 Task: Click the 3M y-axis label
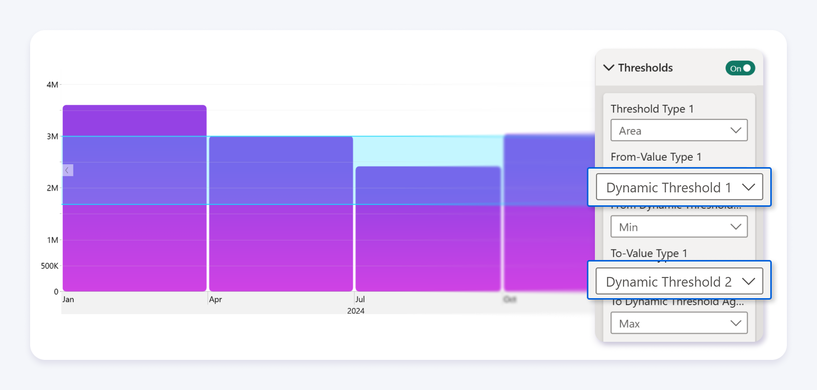coord(52,137)
